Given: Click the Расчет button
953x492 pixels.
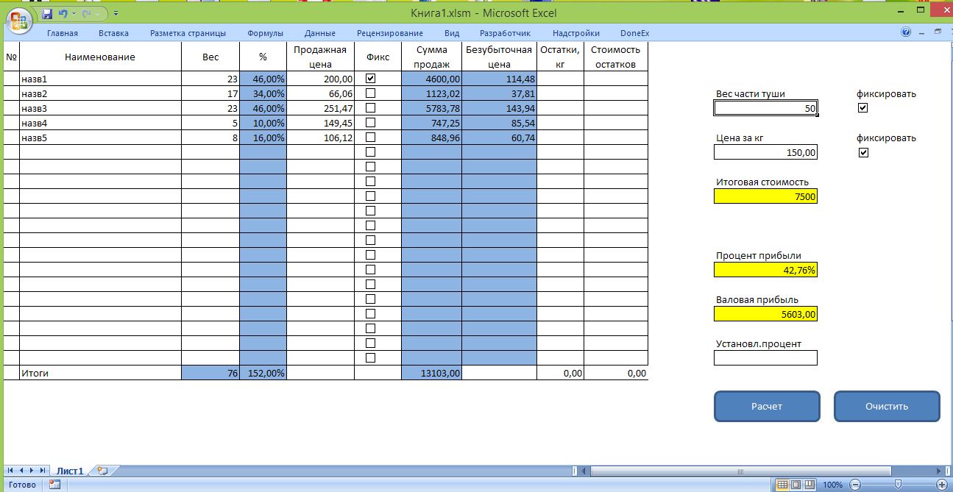Looking at the screenshot, I should point(767,406).
